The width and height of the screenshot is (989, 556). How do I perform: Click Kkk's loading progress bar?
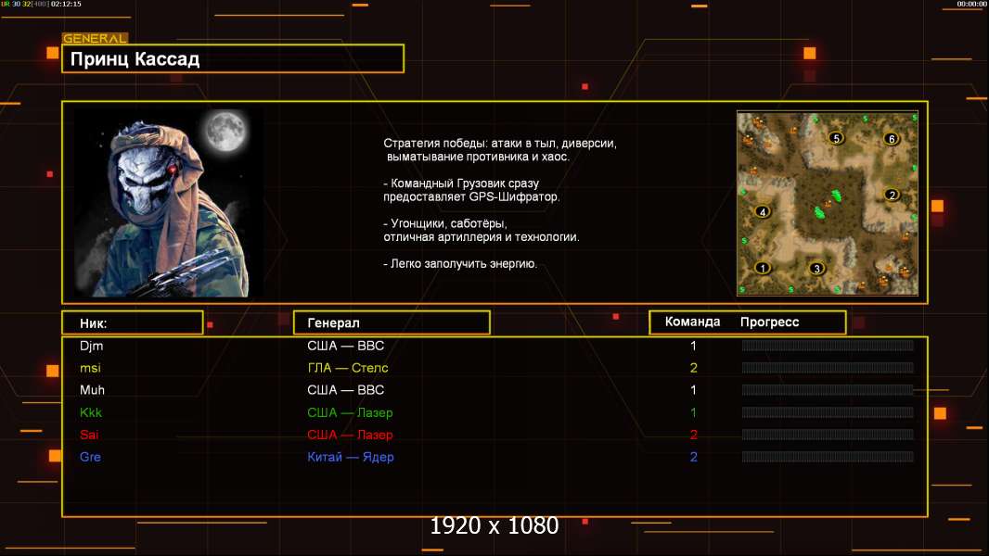[828, 412]
